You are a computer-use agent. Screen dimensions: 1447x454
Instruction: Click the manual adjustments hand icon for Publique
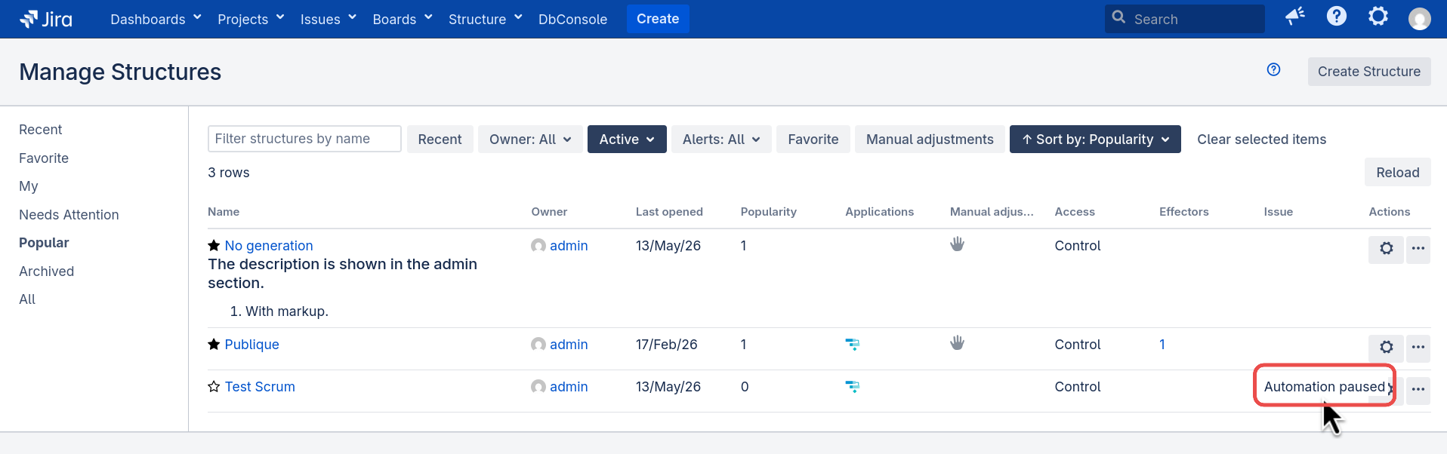coord(957,343)
